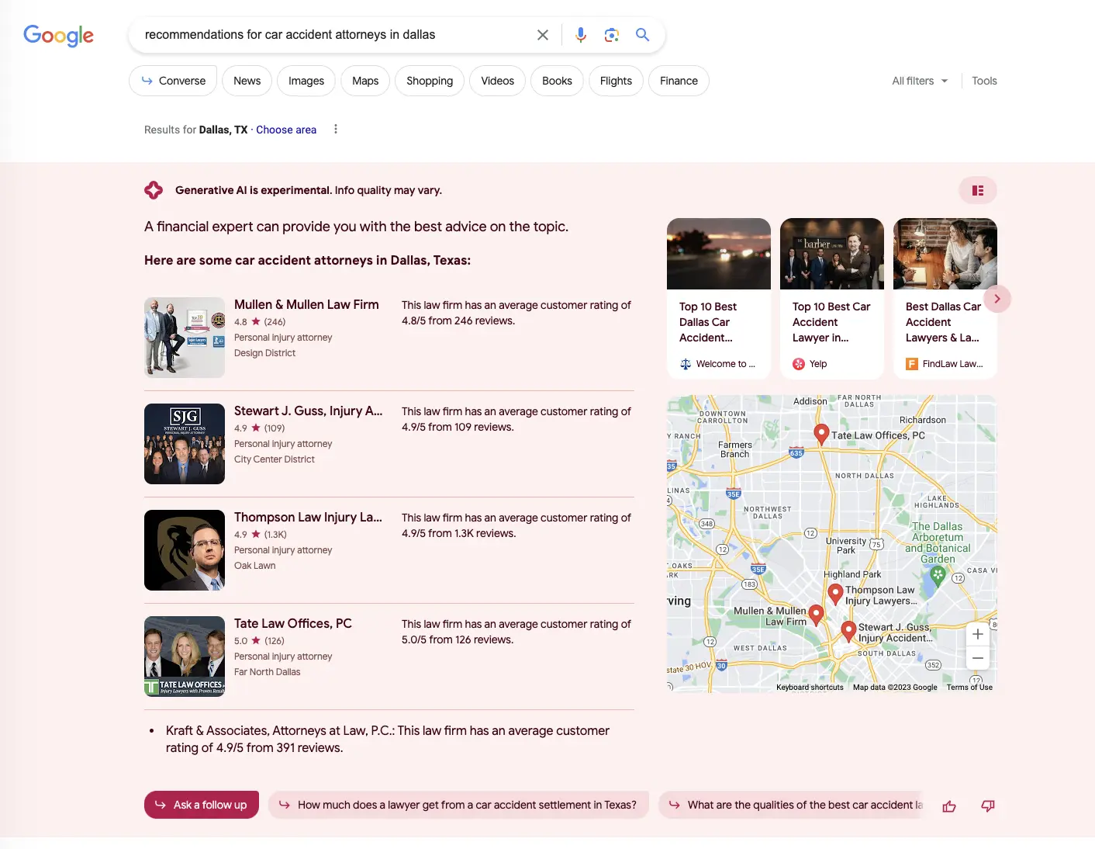Click Thompson Law thumbnail image
The width and height of the screenshot is (1095, 849).
[185, 550]
